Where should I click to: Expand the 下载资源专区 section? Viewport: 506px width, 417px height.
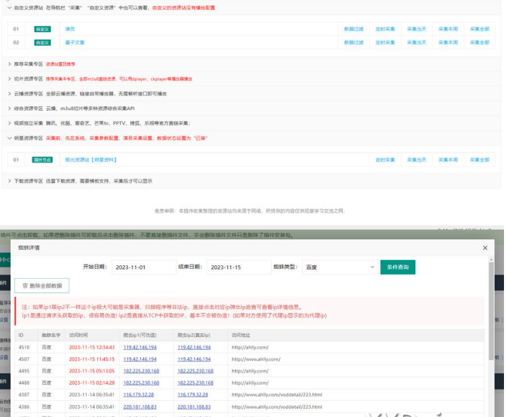(x=9, y=181)
